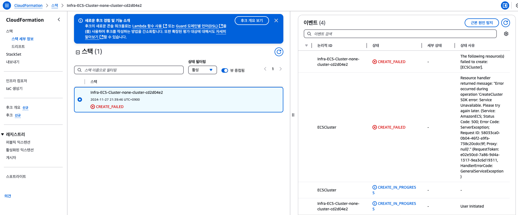The height and width of the screenshot is (215, 518).
Task: Open the Guard DSL link in banner
Action: click(x=199, y=26)
